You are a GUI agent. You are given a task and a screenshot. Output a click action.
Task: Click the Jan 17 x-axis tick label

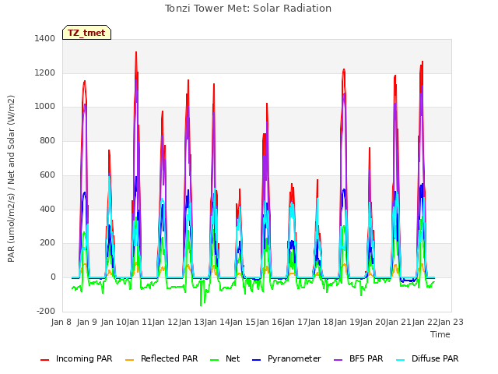(295, 322)
